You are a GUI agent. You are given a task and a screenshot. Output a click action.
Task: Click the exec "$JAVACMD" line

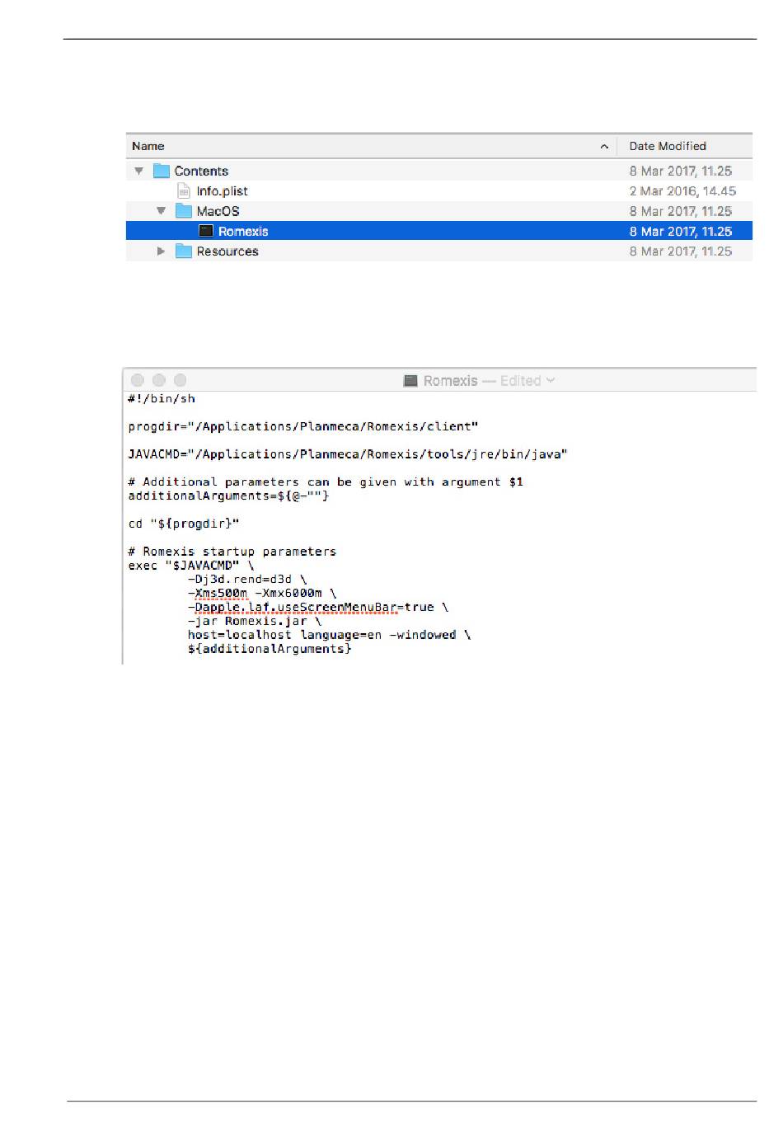coord(191,566)
